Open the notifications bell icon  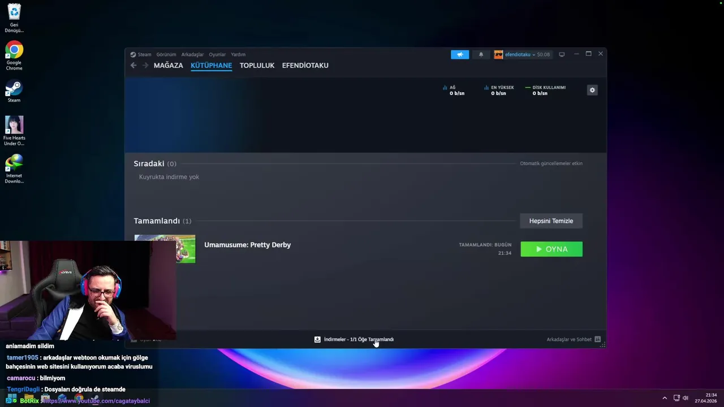point(481,54)
